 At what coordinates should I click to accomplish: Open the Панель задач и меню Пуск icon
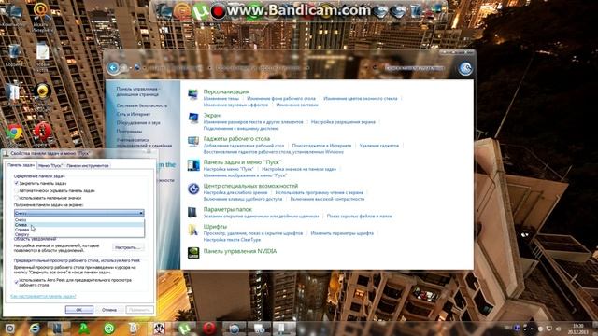tap(193, 165)
